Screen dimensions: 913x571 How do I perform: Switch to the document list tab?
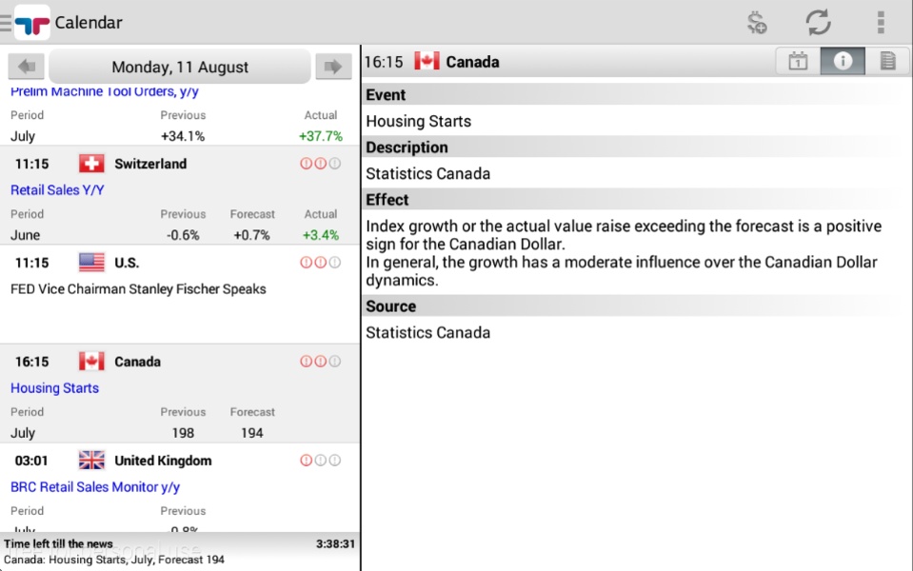[x=887, y=61]
